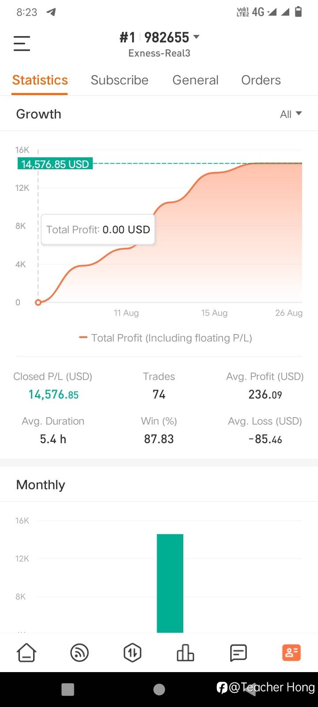Tap the Closed P/L value 14,576.85
This screenshot has width=318, height=707.
coord(53,395)
